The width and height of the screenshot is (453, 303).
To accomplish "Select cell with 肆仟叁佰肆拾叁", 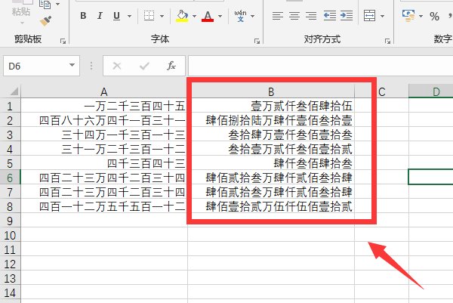I will click(271, 163).
